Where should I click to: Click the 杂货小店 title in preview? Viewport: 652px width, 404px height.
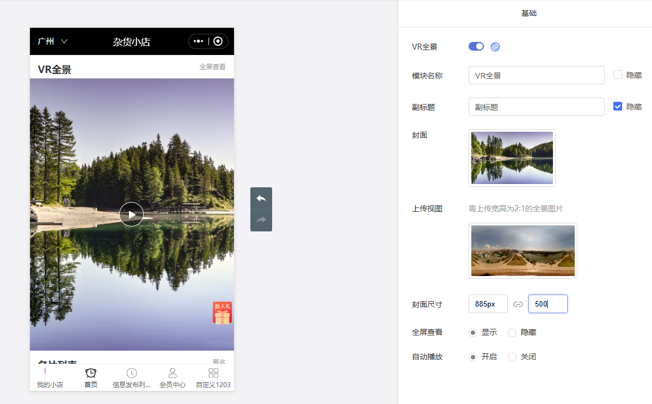[131, 41]
